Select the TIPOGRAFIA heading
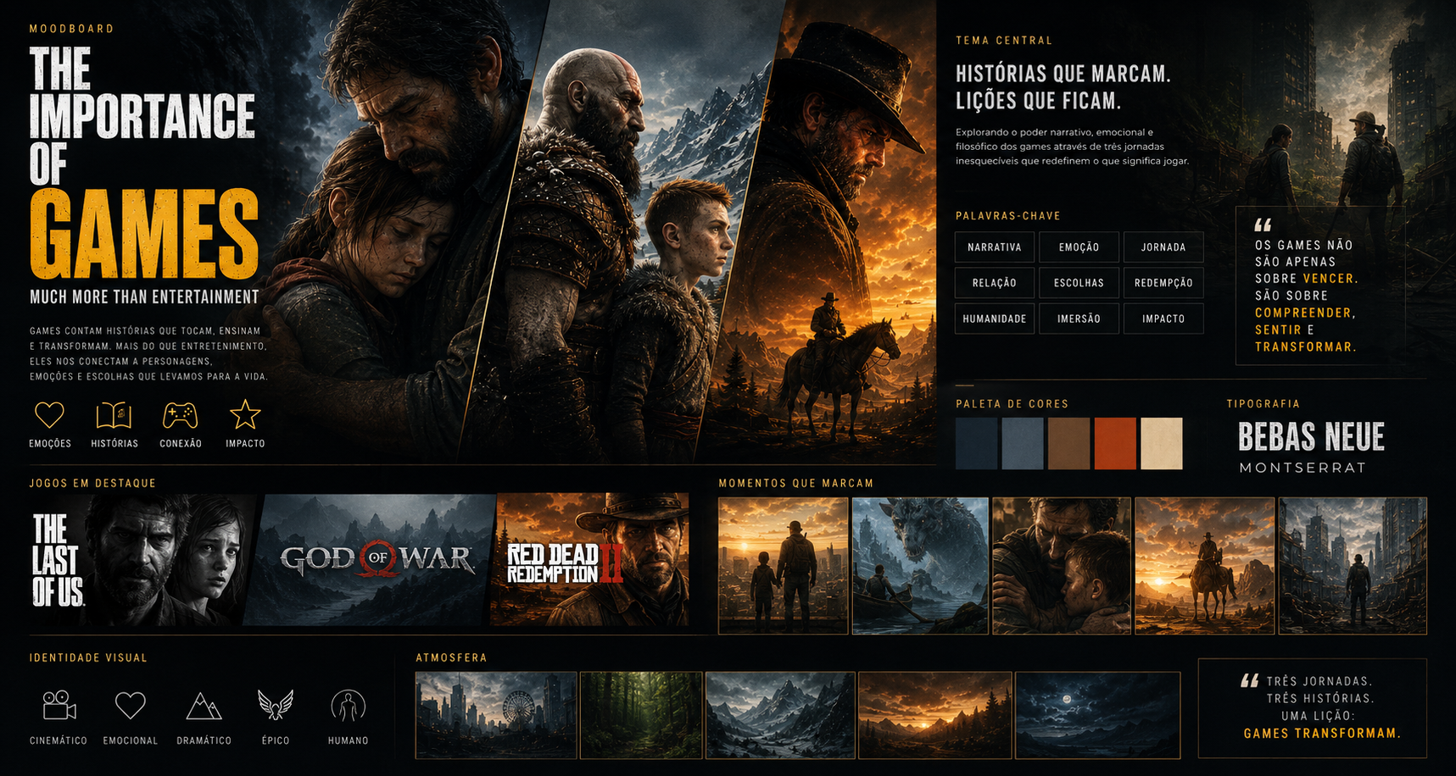 click(x=1264, y=404)
